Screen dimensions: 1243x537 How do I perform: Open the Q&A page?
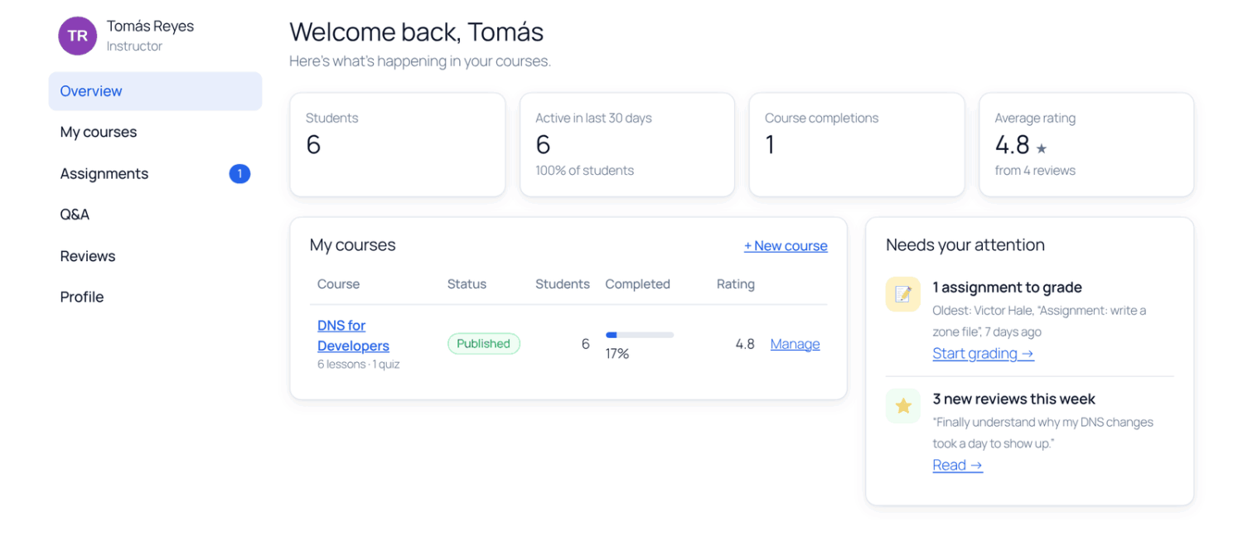point(155,214)
